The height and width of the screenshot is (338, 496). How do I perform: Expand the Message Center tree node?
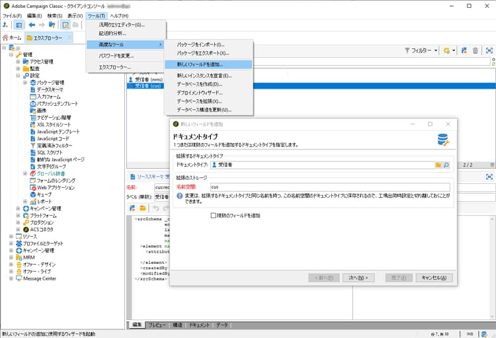(11, 278)
